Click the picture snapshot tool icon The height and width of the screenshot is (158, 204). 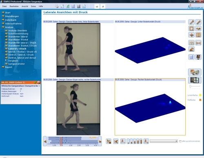(198, 57)
